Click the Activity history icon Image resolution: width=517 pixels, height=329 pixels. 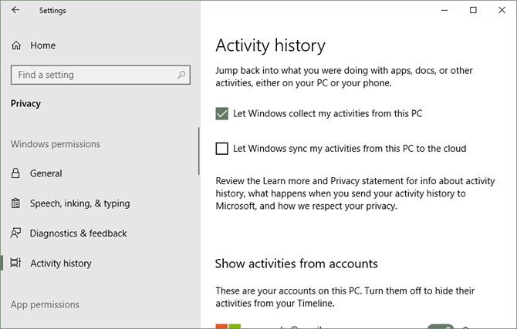pos(16,264)
